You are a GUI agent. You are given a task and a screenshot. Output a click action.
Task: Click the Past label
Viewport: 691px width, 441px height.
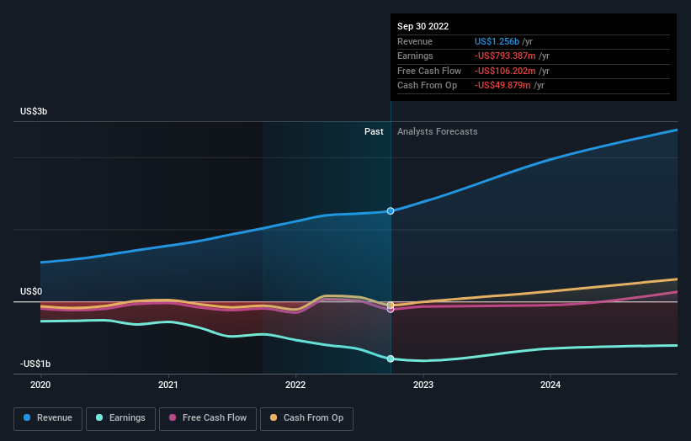click(x=374, y=132)
